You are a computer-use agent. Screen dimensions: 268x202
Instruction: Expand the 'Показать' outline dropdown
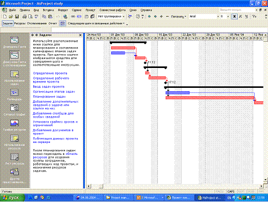pyautogui.click(x=179, y=16)
